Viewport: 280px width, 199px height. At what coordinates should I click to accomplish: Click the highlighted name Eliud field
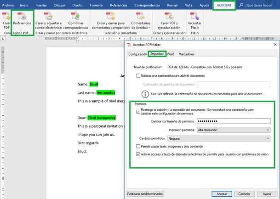[x=94, y=84]
